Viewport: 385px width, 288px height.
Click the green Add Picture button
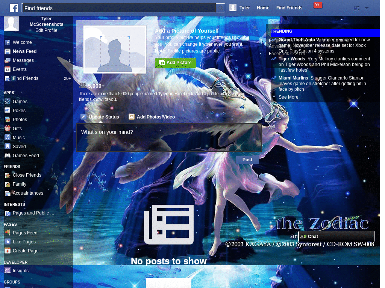(175, 63)
